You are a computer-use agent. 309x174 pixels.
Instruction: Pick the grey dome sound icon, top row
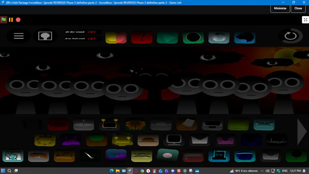161,124
